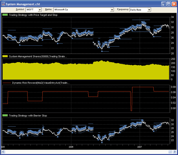Click the 2007 date marker on the axis
Viewport: 178px width, 155px height.
(x=140, y=147)
